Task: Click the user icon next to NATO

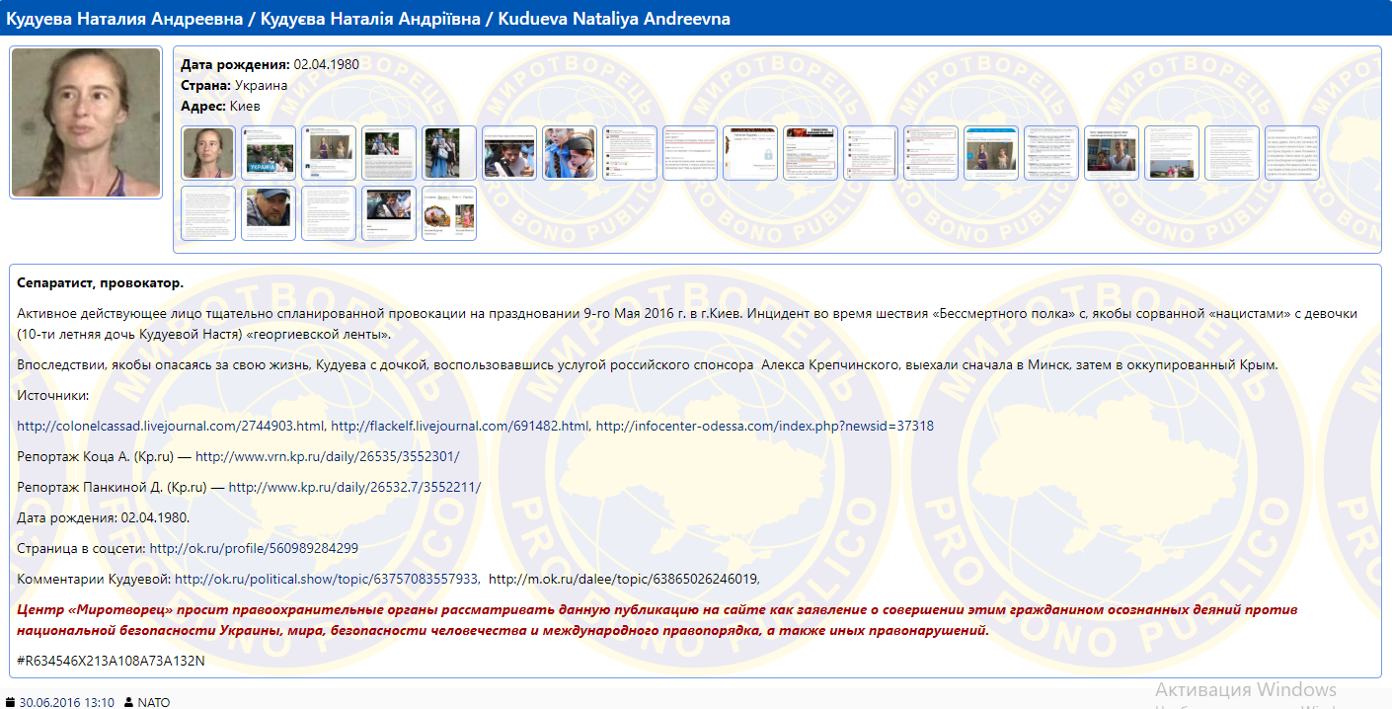Action: click(128, 702)
